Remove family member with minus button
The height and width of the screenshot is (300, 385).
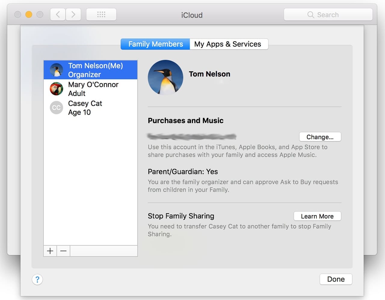pyautogui.click(x=63, y=251)
